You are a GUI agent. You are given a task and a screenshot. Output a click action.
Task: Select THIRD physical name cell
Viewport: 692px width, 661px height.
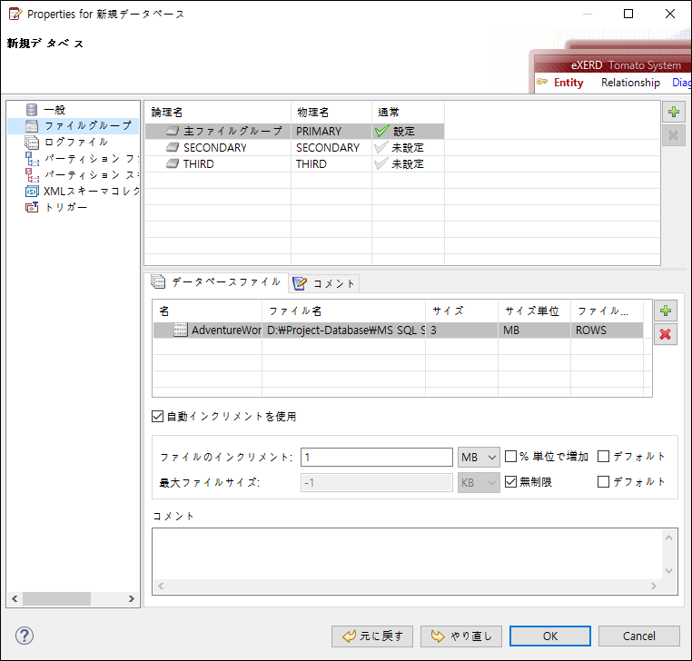click(331, 163)
